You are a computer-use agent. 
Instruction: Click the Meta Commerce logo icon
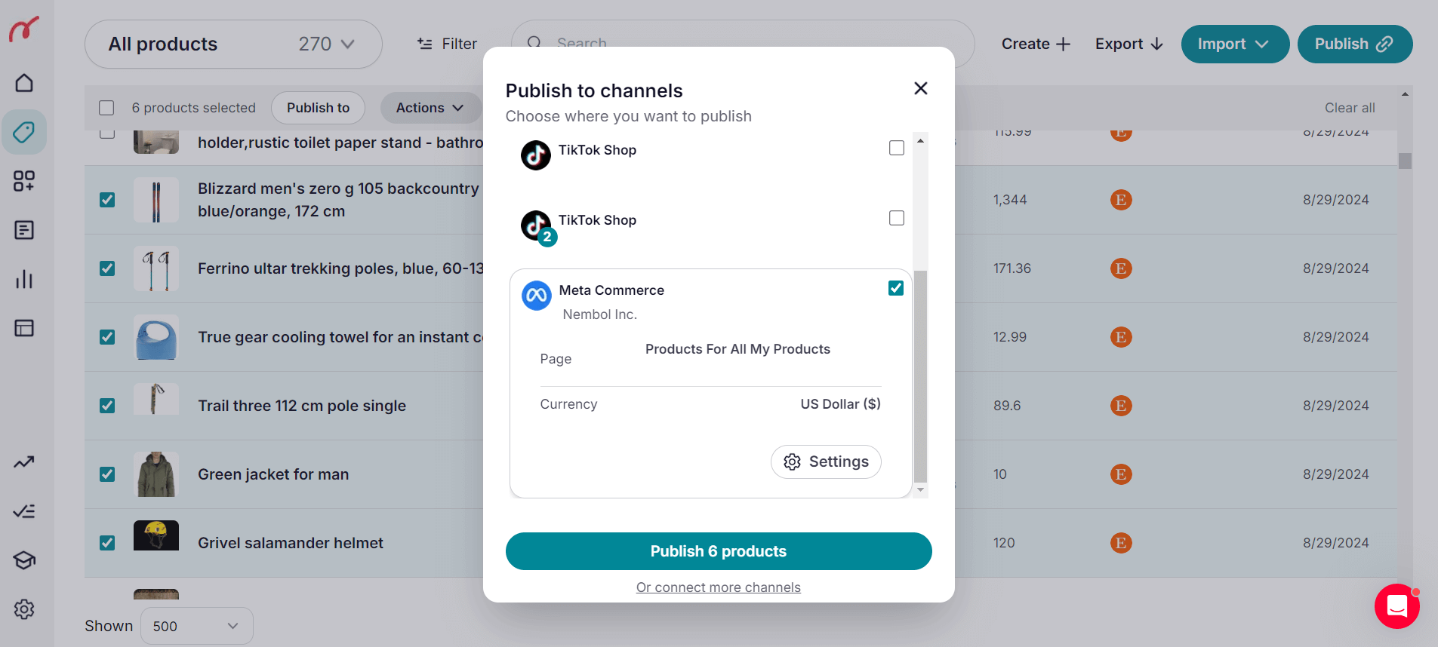click(x=537, y=296)
